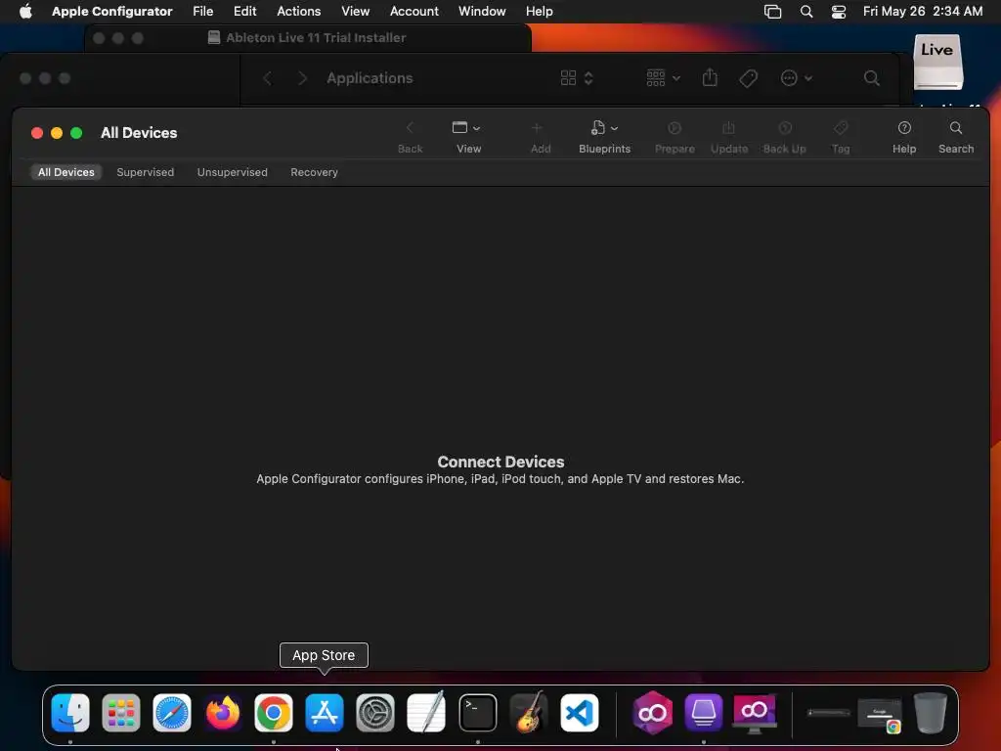Open Apple Configurator icon in the Dock

pyautogui.click(x=704, y=712)
